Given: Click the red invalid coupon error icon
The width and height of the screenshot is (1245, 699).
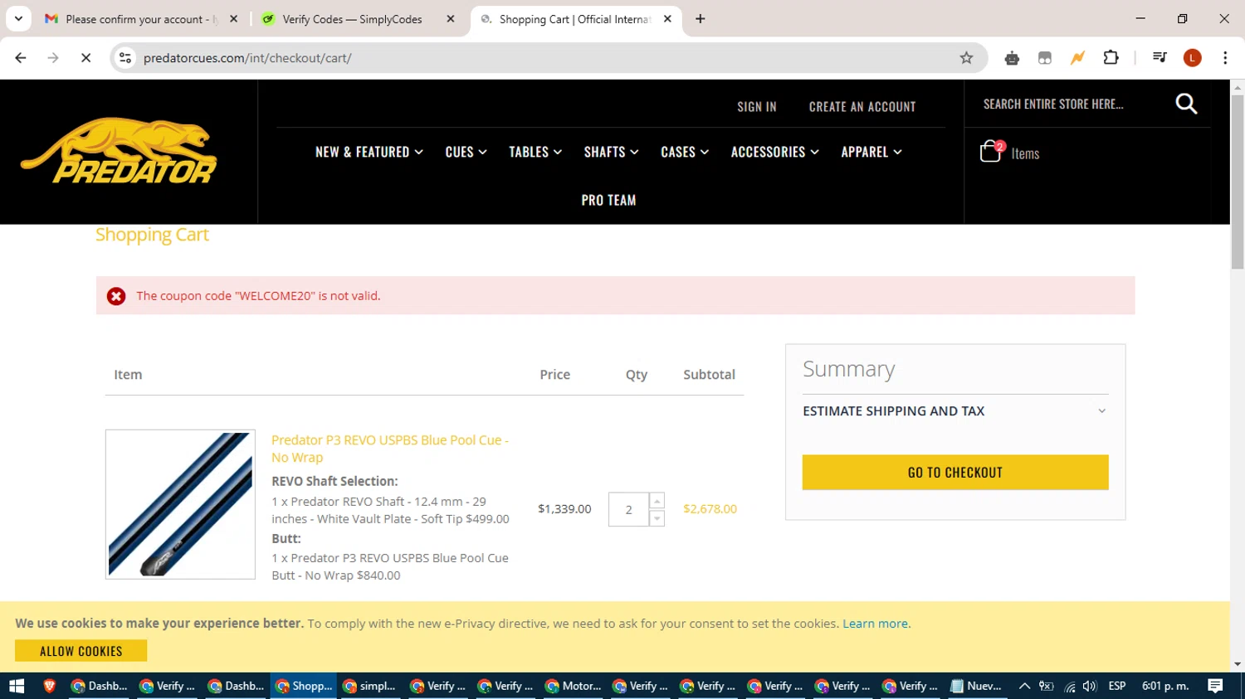Looking at the screenshot, I should pyautogui.click(x=116, y=296).
